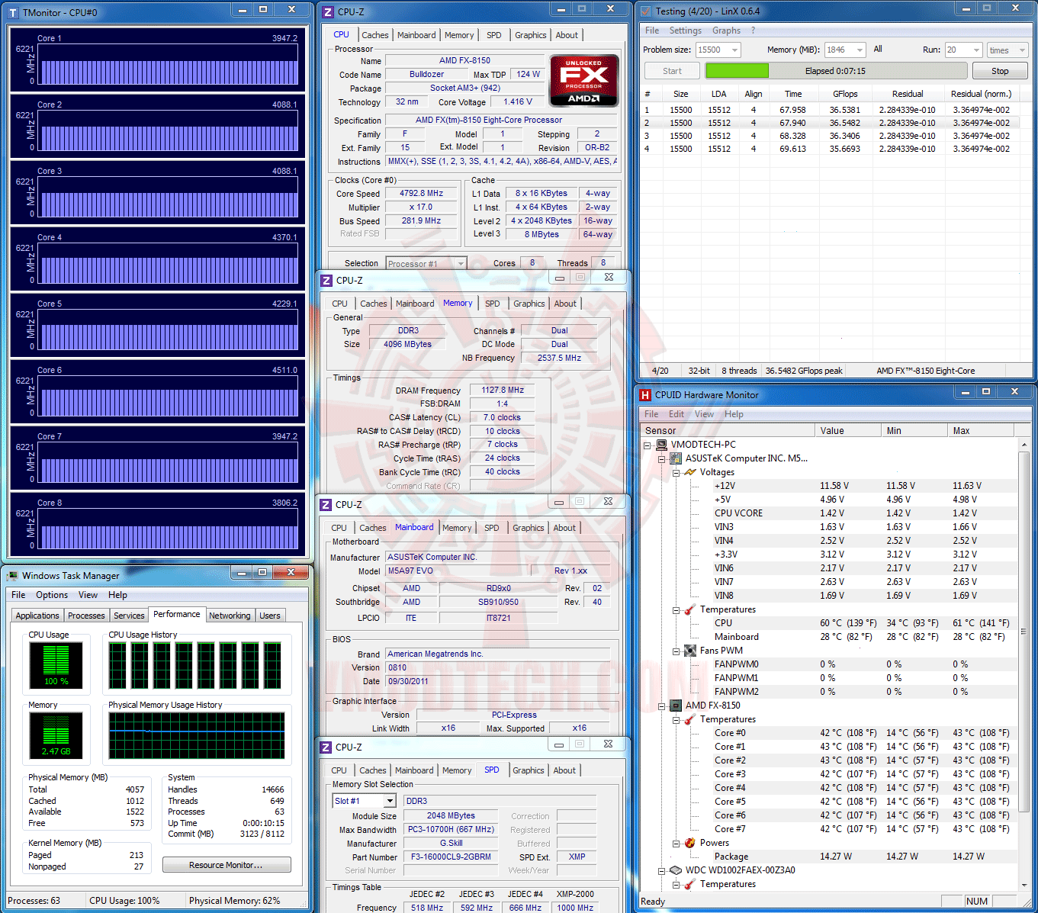1038x913 pixels.
Task: Collapse the VMODTECH-PC root node
Action: 648,445
